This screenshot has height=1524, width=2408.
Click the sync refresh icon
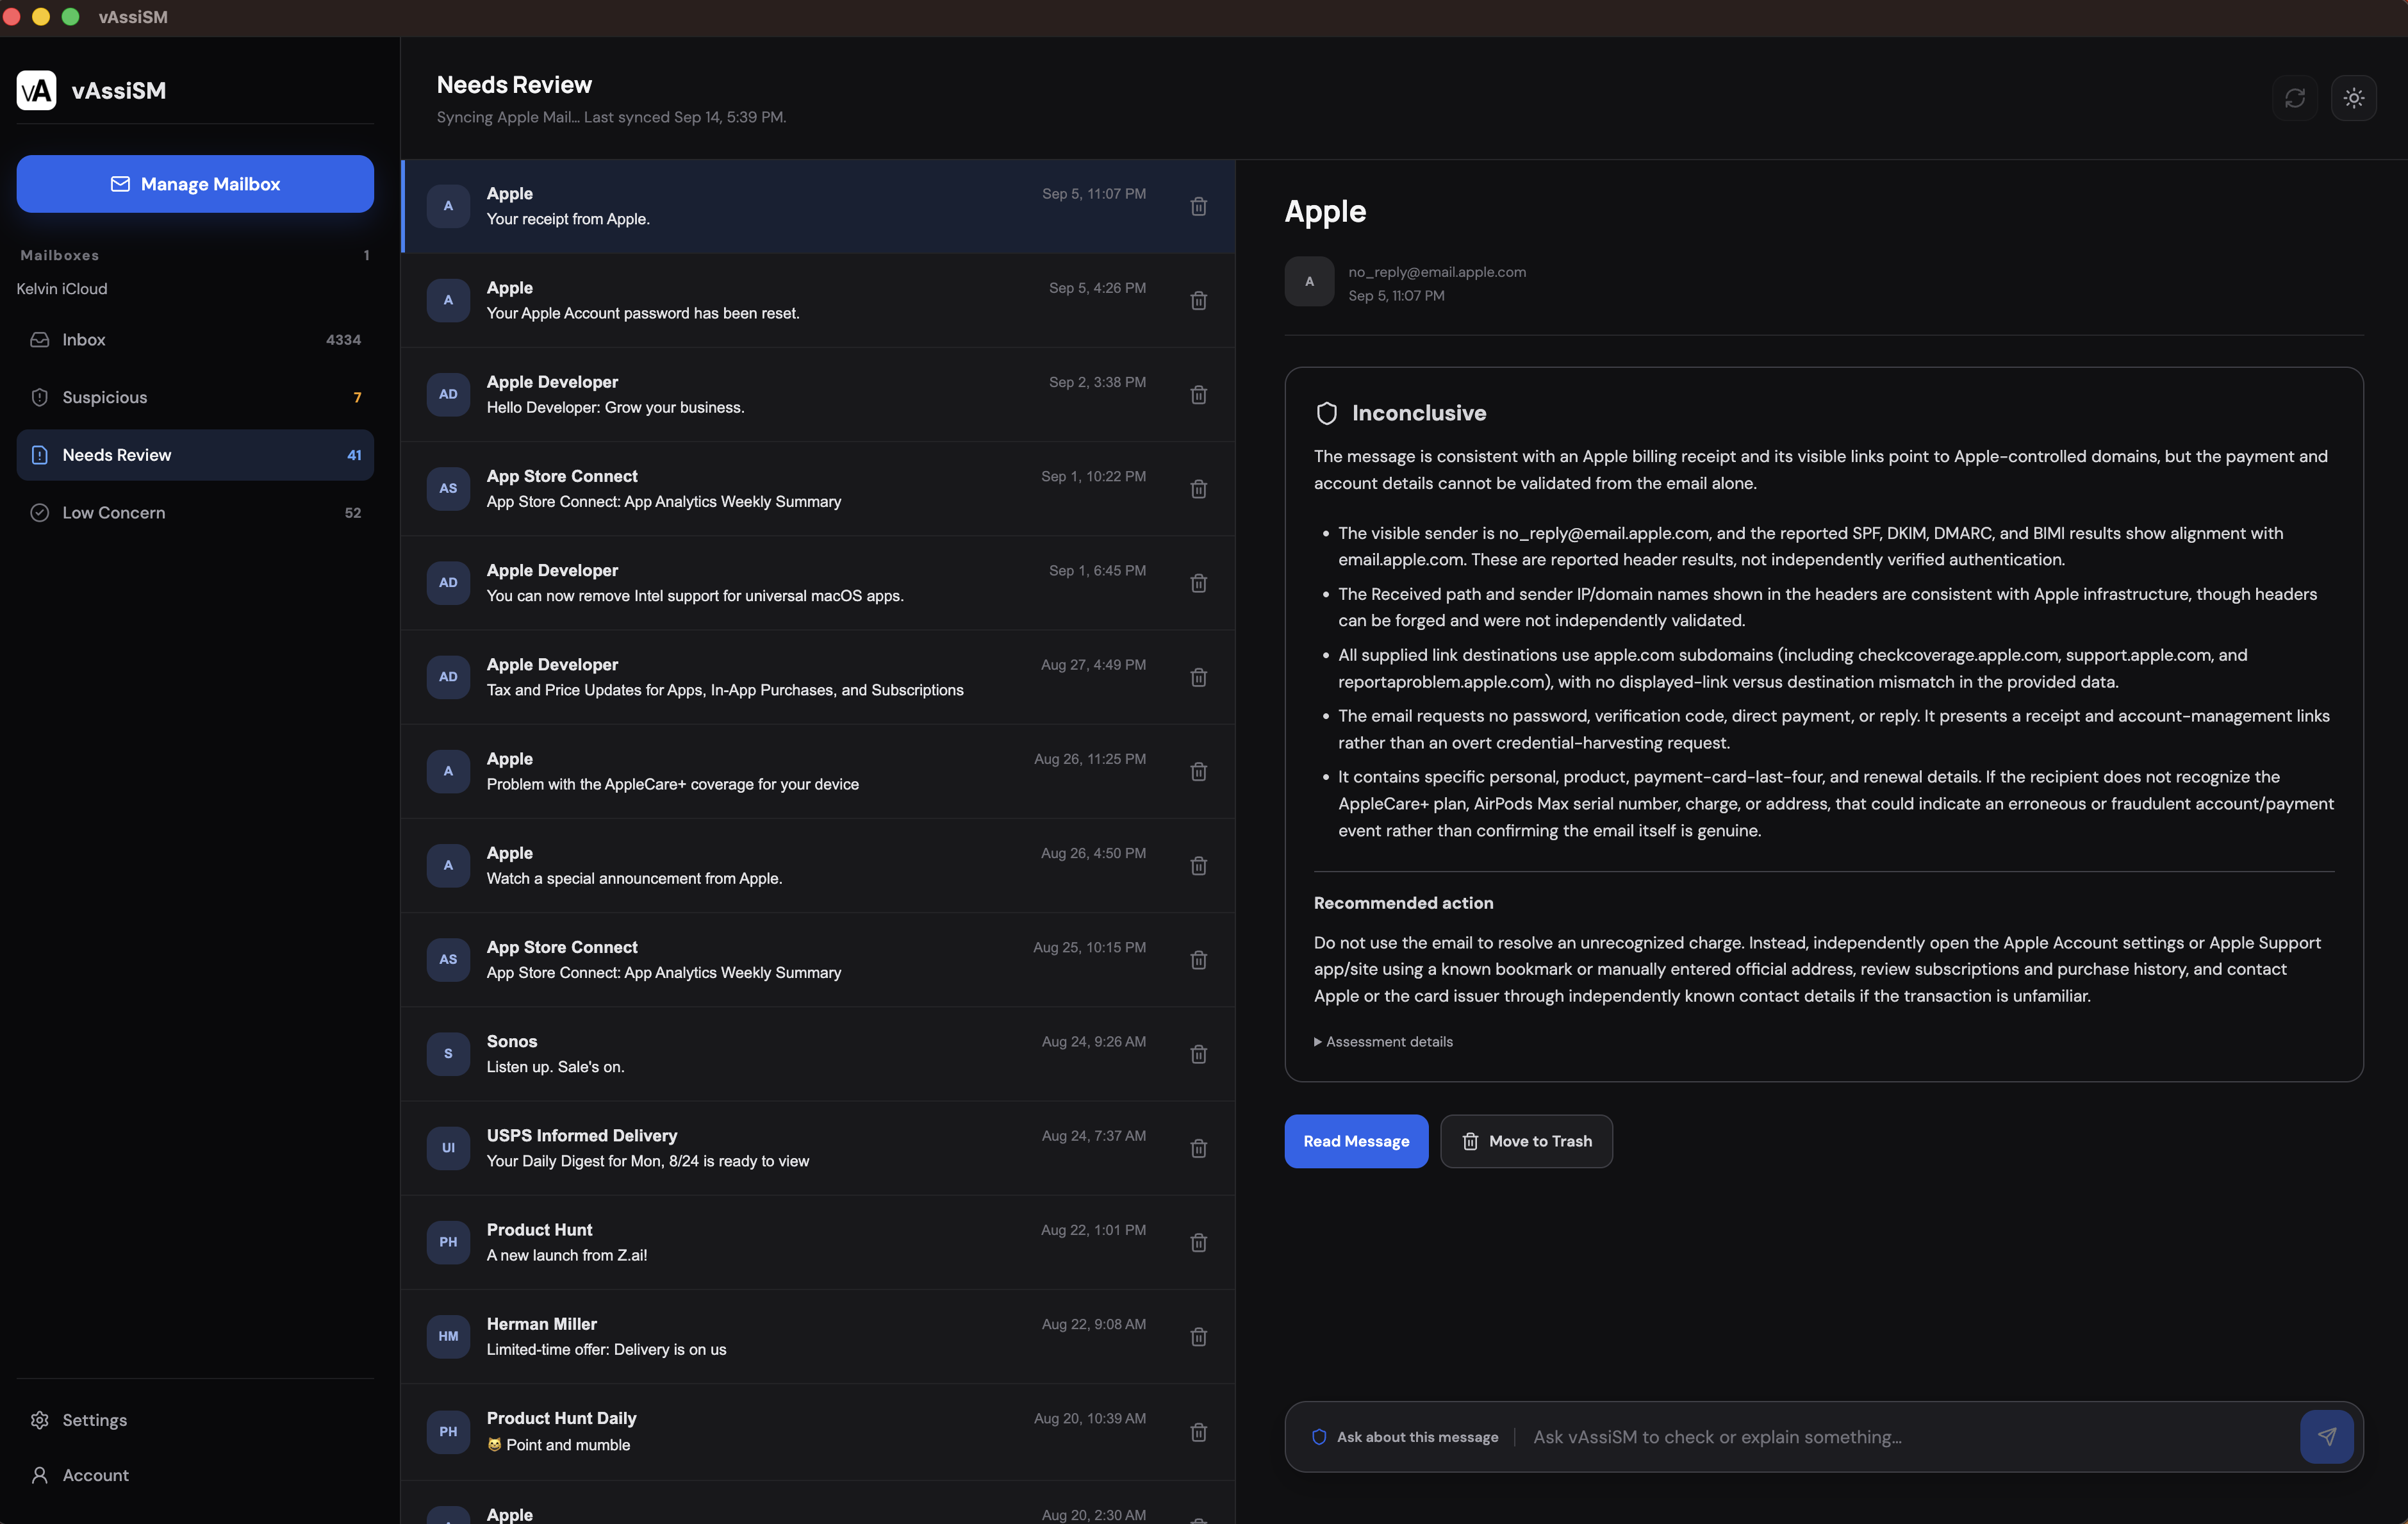click(x=2294, y=98)
